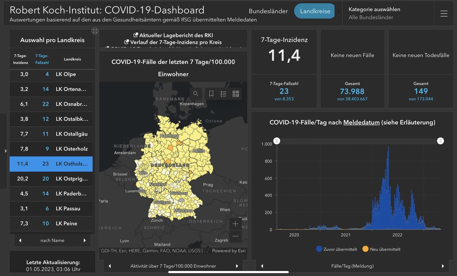Zoom in the map with plus button
Image resolution: width=457 pixels, height=276 pixels.
pyautogui.click(x=235, y=224)
